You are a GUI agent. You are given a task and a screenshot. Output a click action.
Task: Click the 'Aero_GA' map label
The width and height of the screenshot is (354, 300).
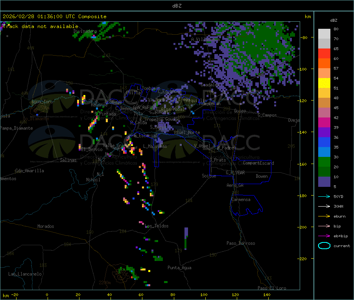click(235, 185)
